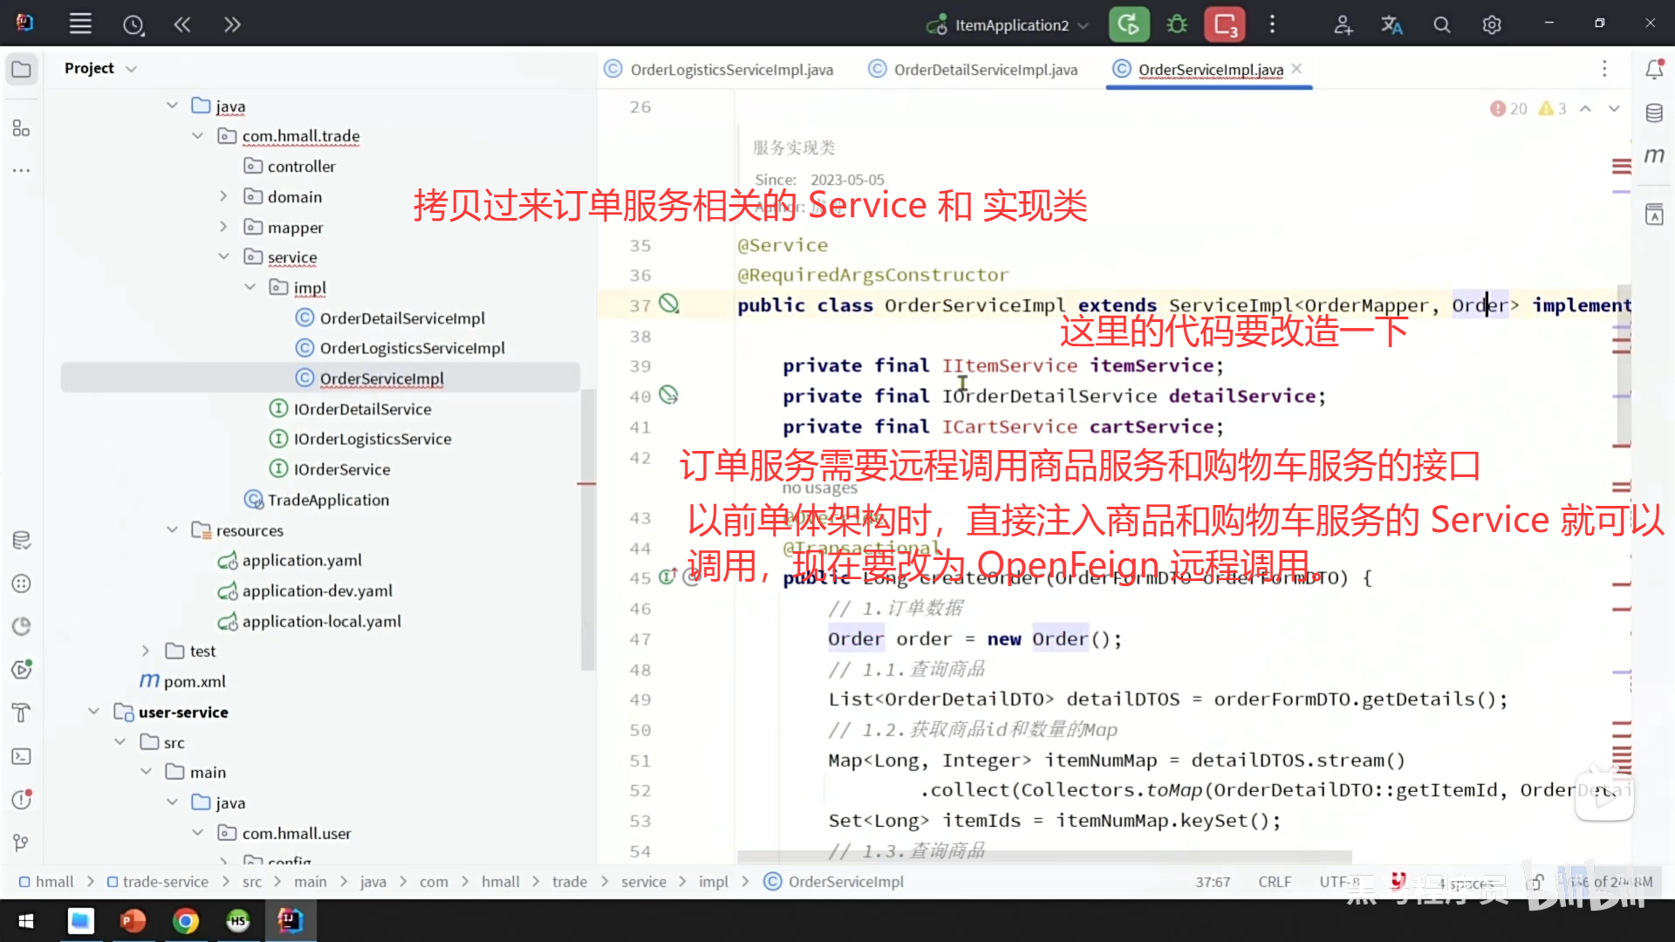Close the OrderServiceImpl.java tab
The height and width of the screenshot is (942, 1675).
[x=1296, y=69]
